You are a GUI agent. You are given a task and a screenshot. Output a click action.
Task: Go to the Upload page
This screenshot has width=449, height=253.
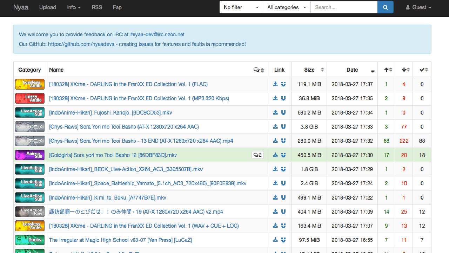(47, 7)
